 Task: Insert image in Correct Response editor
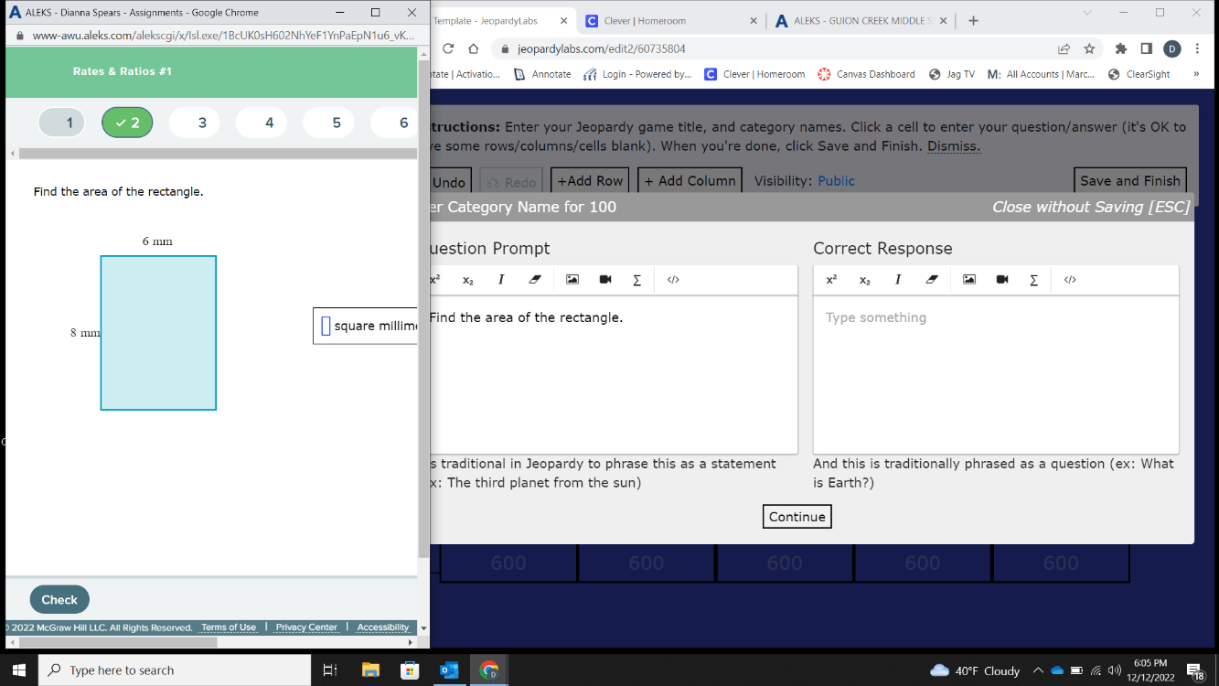pos(968,280)
